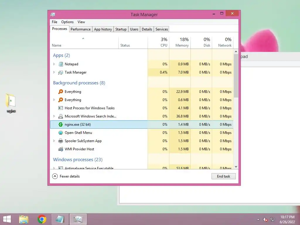
Task: Click the muted volume tray icon
Action: (265, 219)
